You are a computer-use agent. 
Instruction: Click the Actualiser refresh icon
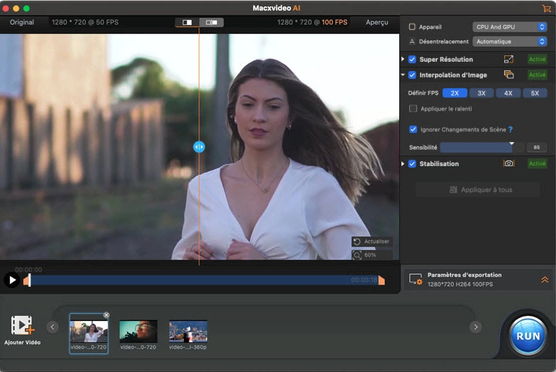pos(357,241)
